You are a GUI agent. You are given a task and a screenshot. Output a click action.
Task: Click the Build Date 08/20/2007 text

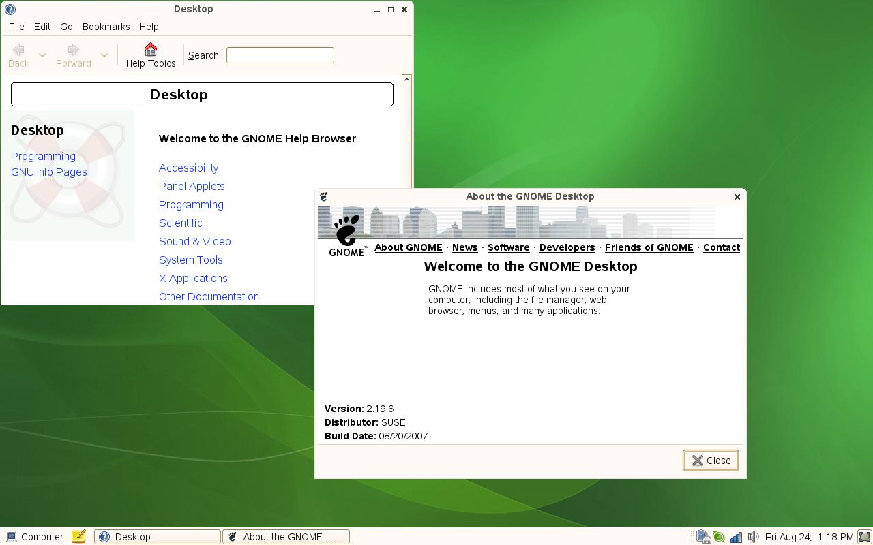(376, 436)
